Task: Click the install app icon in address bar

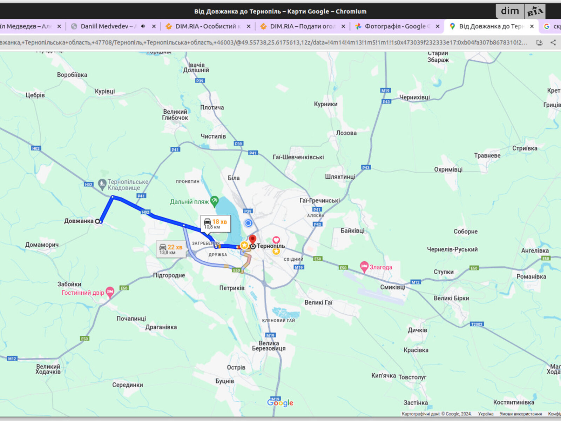Action: 539,42
